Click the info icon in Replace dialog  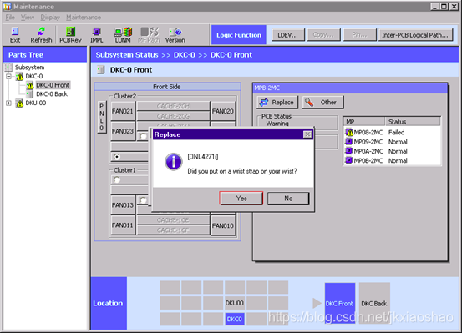tap(173, 162)
